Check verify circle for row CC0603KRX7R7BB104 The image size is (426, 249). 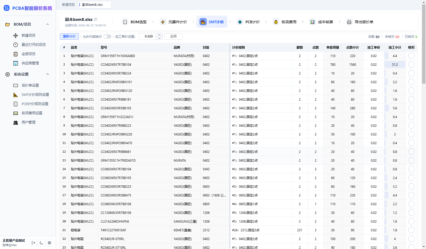[x=411, y=169]
